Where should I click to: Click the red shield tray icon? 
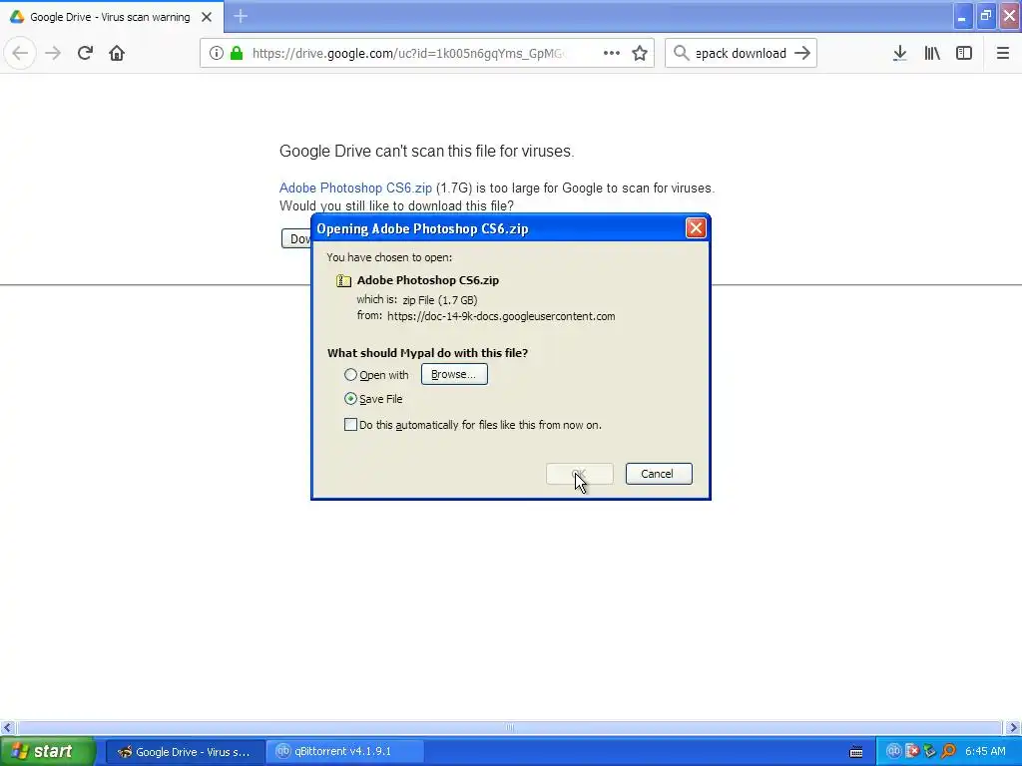tap(912, 752)
